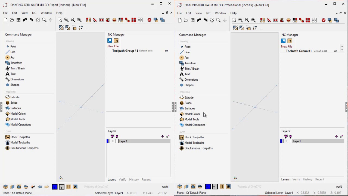Click red New File label in Professional NC Manager
The image size is (348, 196).
pyautogui.click(x=287, y=47)
